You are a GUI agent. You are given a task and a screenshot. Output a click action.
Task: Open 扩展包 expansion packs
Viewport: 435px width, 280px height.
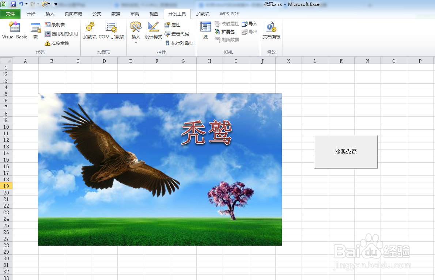[225, 32]
